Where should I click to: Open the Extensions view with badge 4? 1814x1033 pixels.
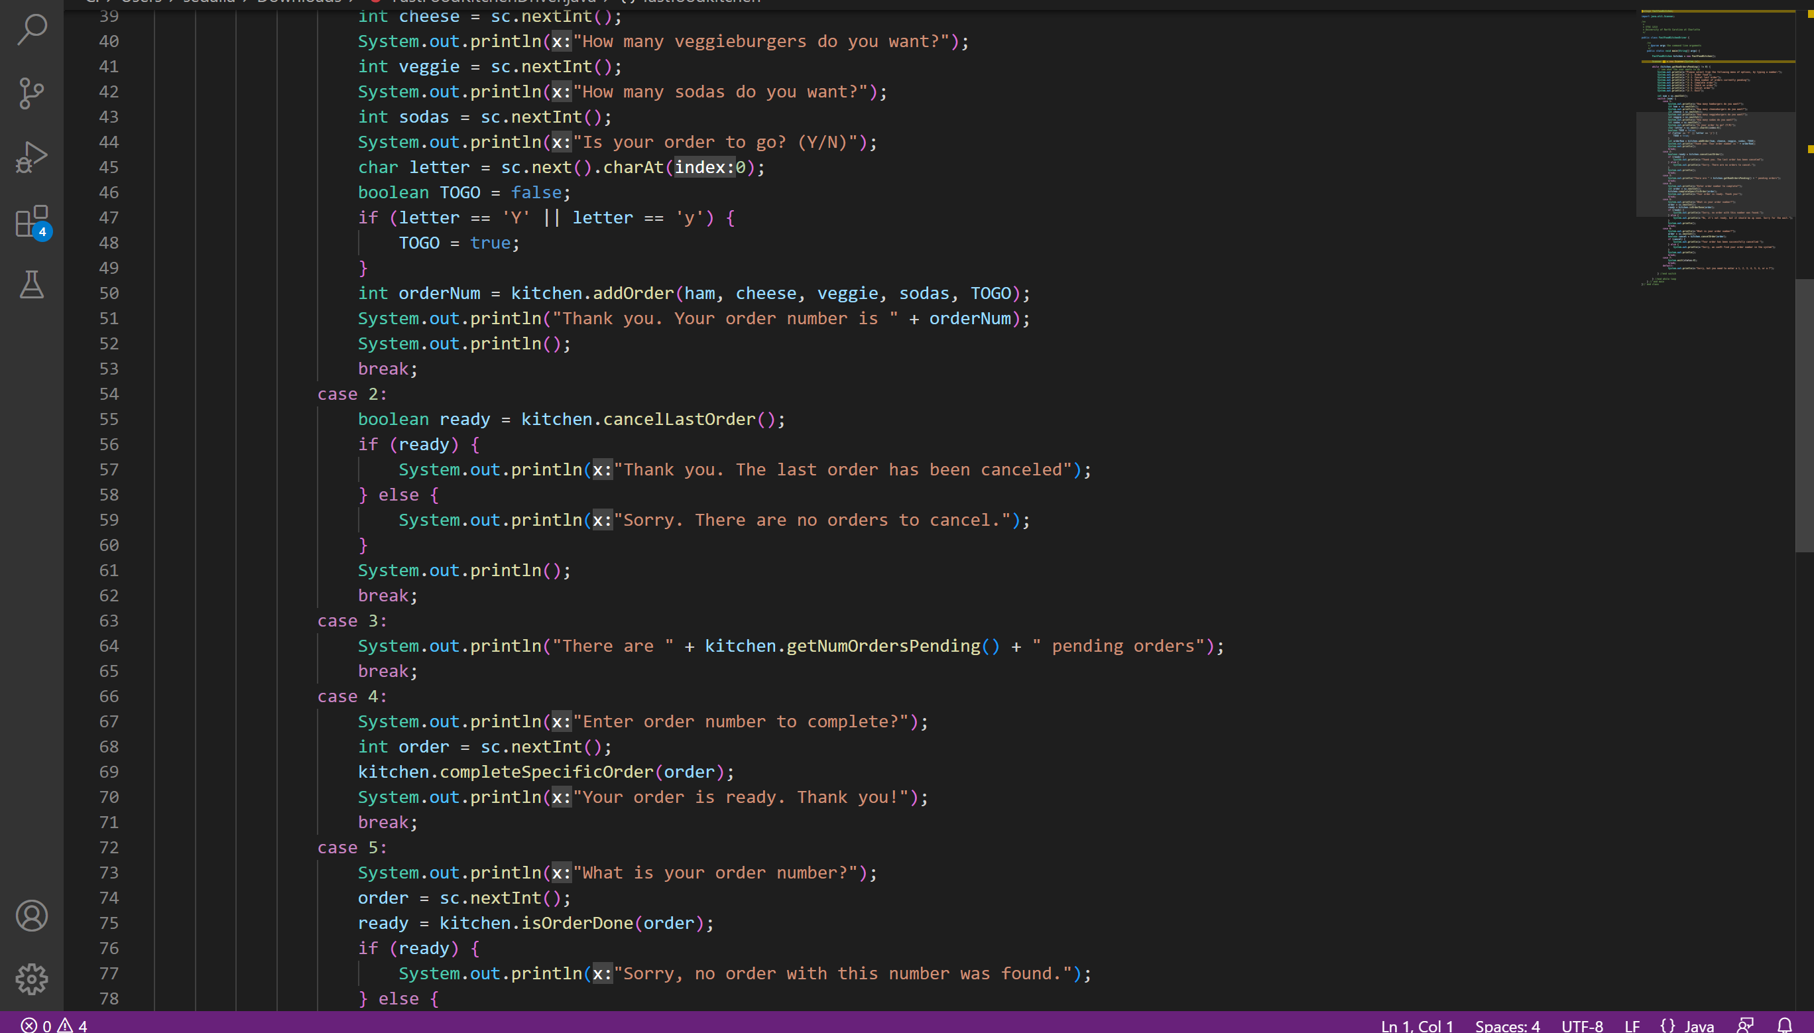31,221
